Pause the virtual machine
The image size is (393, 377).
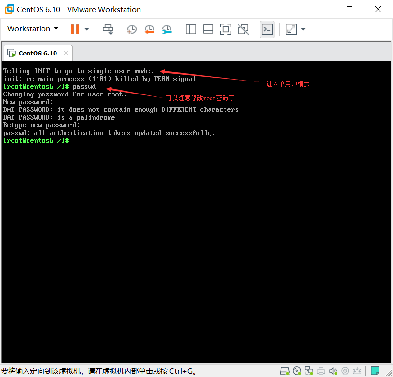pos(75,29)
